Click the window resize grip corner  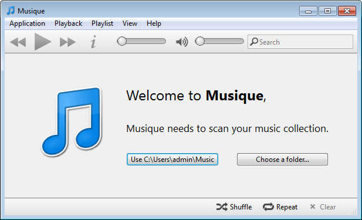point(354,212)
